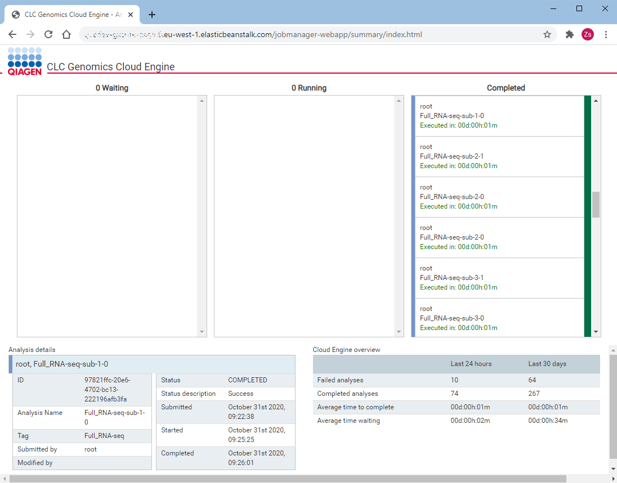Open the browser extensions puzzle icon
617x483 pixels.
569,35
